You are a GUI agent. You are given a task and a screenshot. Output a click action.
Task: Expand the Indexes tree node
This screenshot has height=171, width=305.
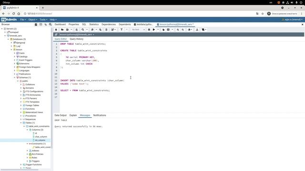28,151
